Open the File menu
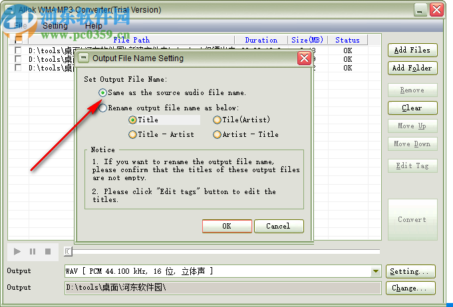The height and width of the screenshot is (307, 453). tap(21, 26)
